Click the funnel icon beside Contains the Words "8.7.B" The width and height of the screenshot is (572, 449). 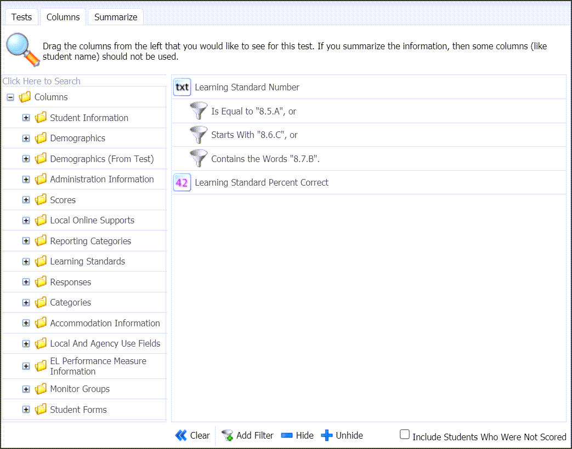click(x=199, y=158)
